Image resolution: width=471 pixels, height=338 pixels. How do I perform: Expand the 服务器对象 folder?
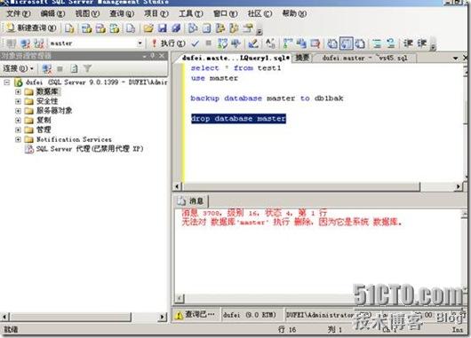(18, 111)
